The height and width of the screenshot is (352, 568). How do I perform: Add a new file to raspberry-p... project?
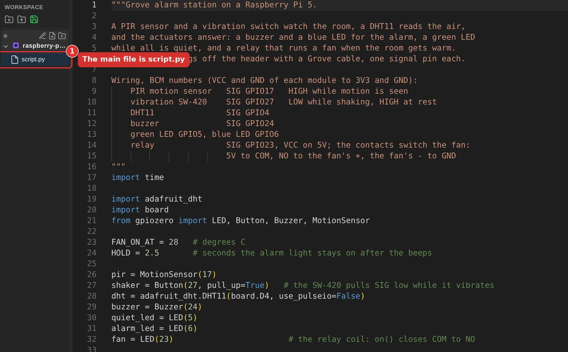click(52, 36)
